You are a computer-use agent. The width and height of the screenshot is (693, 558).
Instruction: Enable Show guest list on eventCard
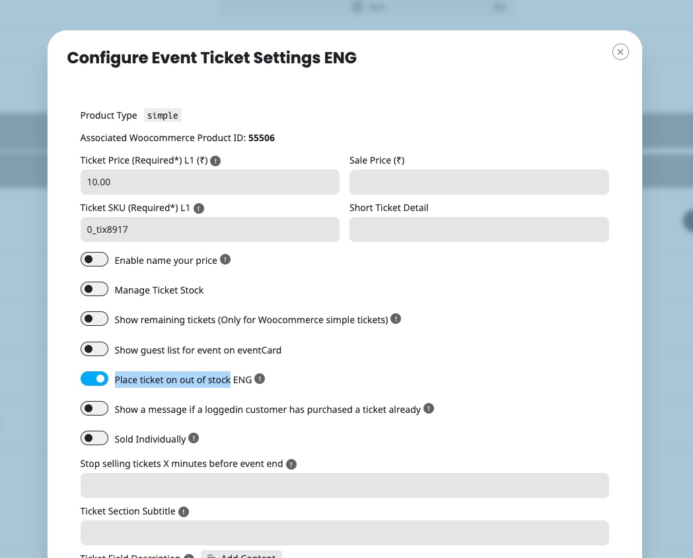[x=94, y=349]
